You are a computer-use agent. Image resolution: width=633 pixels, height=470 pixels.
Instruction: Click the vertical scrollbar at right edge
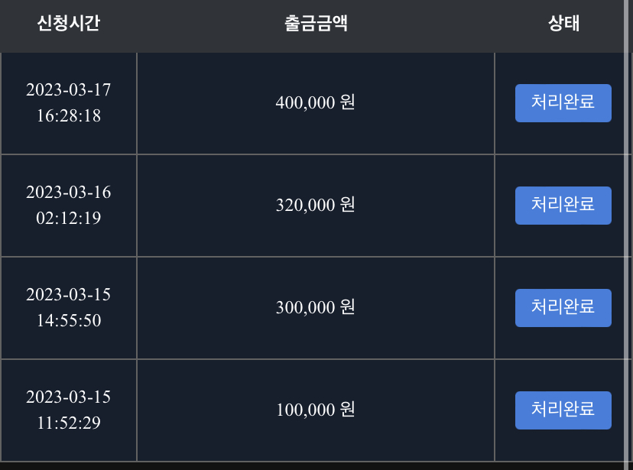pos(628,230)
